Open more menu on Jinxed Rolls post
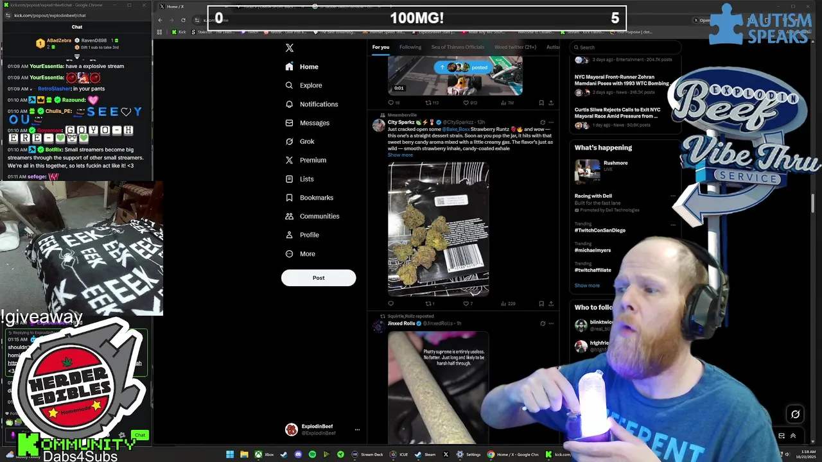 551,323
